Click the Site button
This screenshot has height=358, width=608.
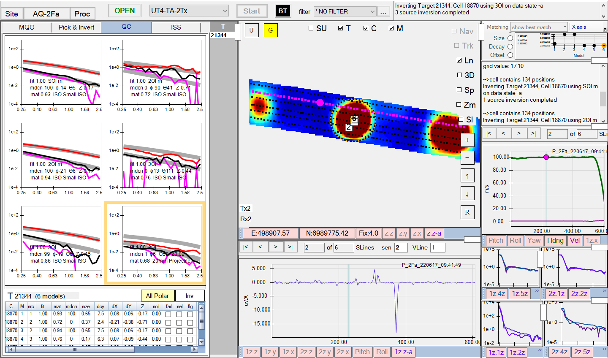(x=11, y=14)
